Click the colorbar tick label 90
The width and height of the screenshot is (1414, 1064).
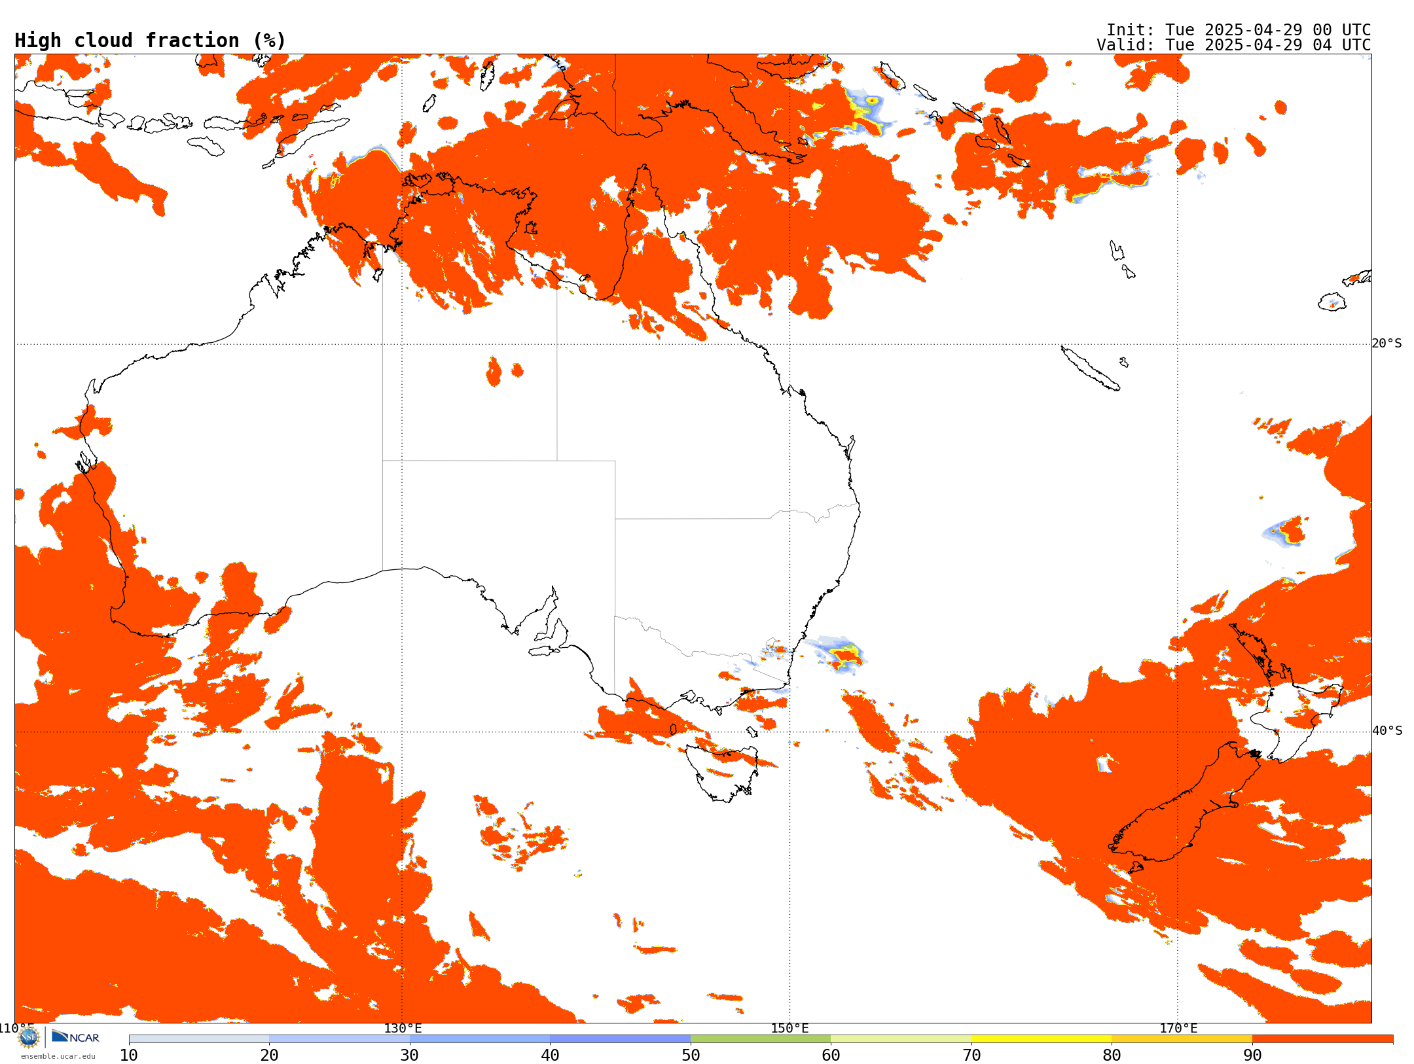point(1252,1055)
